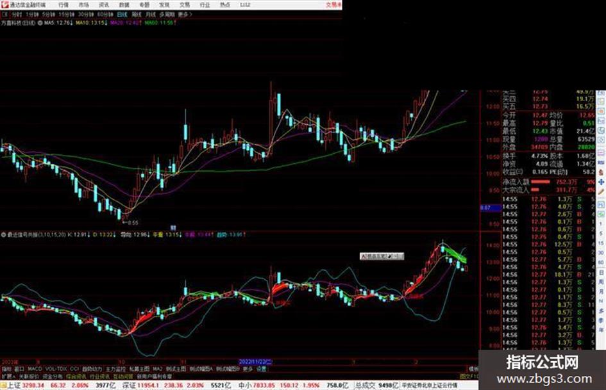The image size is (606, 390).
Task: Click the 多 period shortcut in sidebar
Action: [x=601, y=311]
